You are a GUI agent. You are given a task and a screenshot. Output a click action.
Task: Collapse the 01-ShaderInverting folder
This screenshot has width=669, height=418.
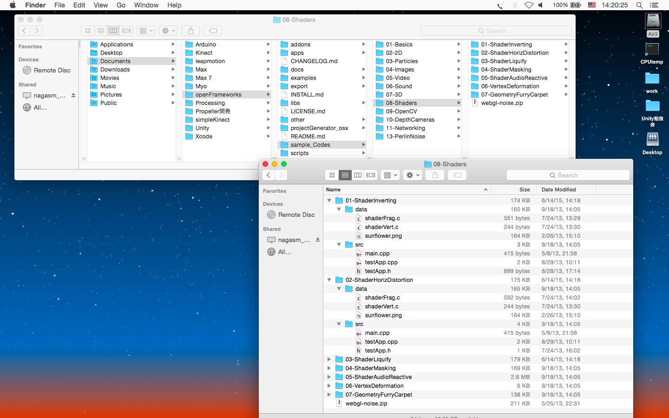tap(329, 201)
